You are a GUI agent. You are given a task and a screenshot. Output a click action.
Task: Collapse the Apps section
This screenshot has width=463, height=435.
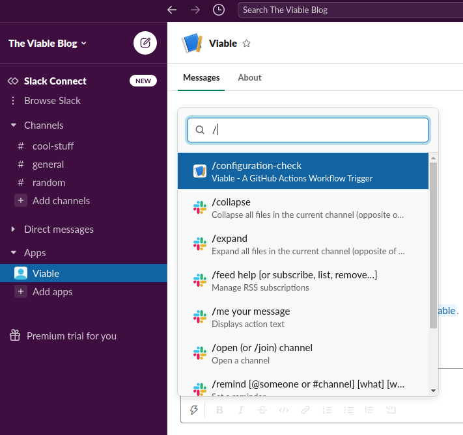pos(13,253)
